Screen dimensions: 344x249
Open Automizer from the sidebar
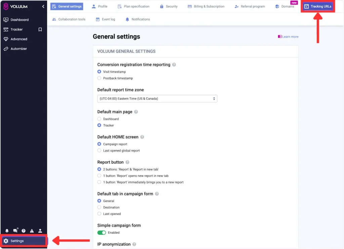[x=19, y=49]
